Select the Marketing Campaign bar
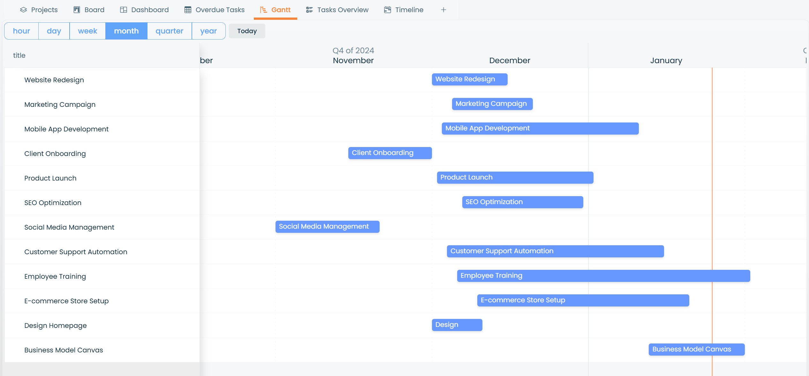Image resolution: width=809 pixels, height=376 pixels. 492,104
